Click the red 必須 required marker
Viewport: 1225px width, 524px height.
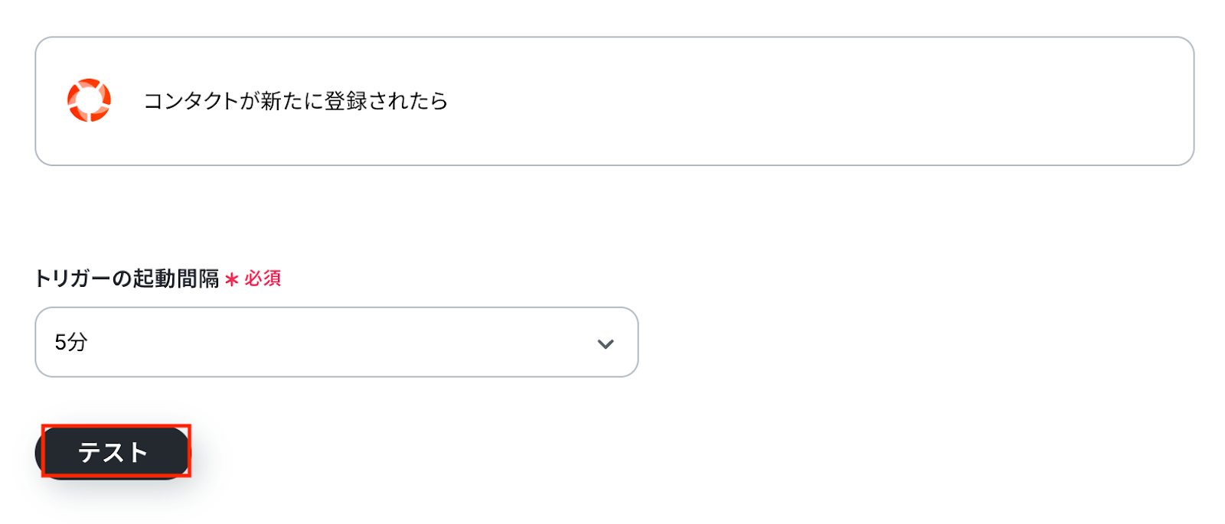pos(263,278)
